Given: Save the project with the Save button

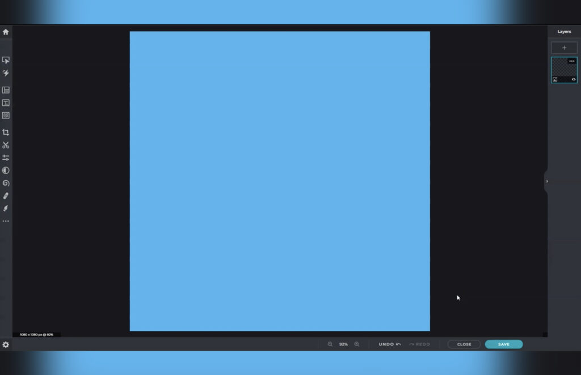Looking at the screenshot, I should (x=503, y=344).
